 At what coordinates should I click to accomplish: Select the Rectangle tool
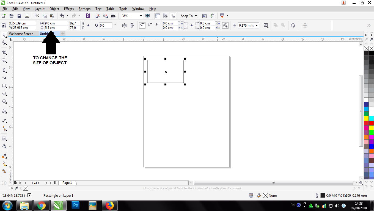[x=4, y=86]
